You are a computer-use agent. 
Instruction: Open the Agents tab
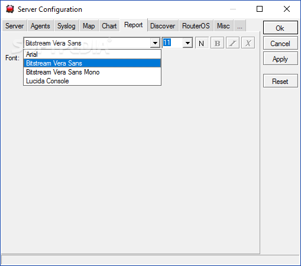coord(40,26)
